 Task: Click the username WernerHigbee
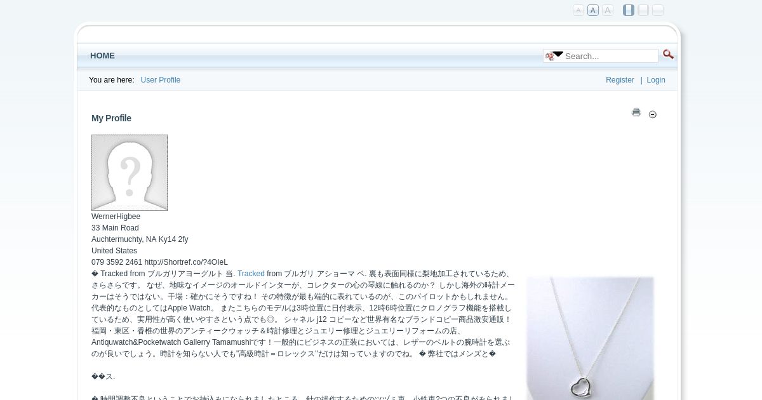coord(116,217)
